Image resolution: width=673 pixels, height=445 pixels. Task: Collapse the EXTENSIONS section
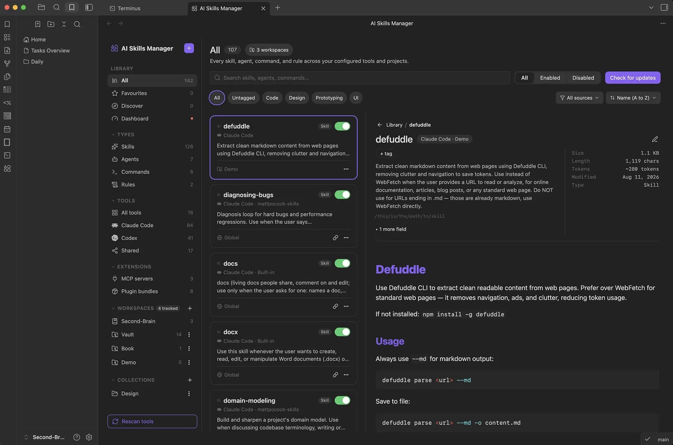[x=131, y=267]
